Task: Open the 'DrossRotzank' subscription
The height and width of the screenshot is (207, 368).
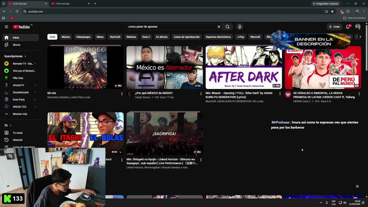Action: 20,92
